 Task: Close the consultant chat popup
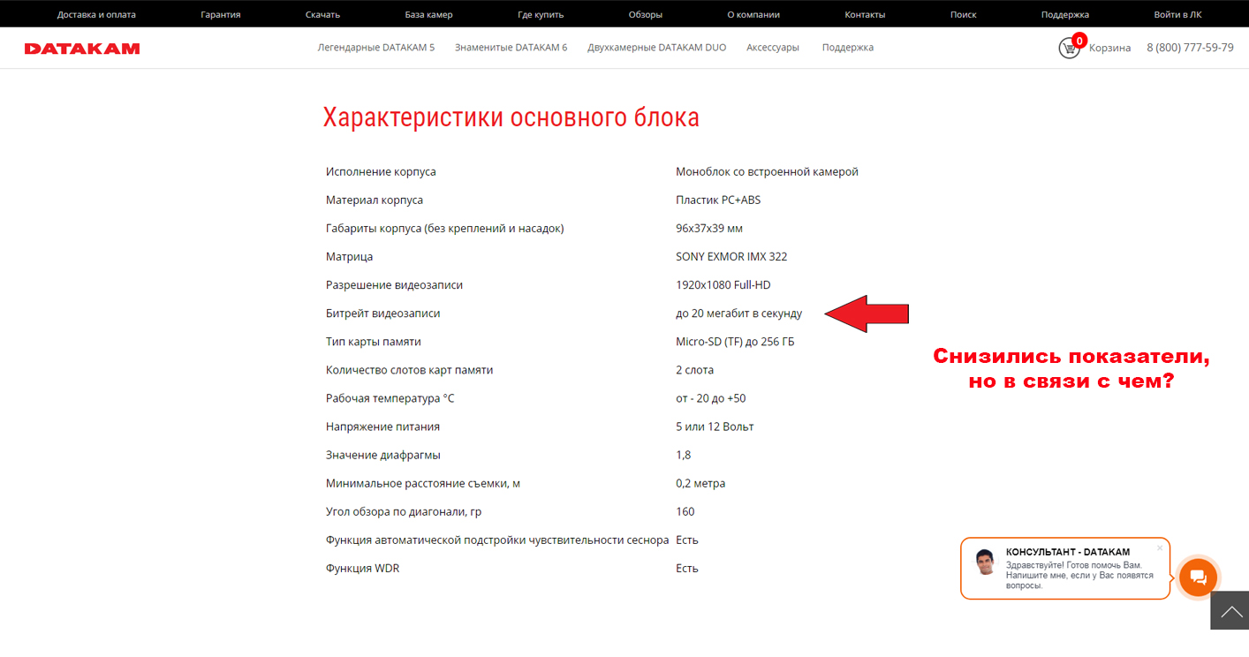point(1160,547)
